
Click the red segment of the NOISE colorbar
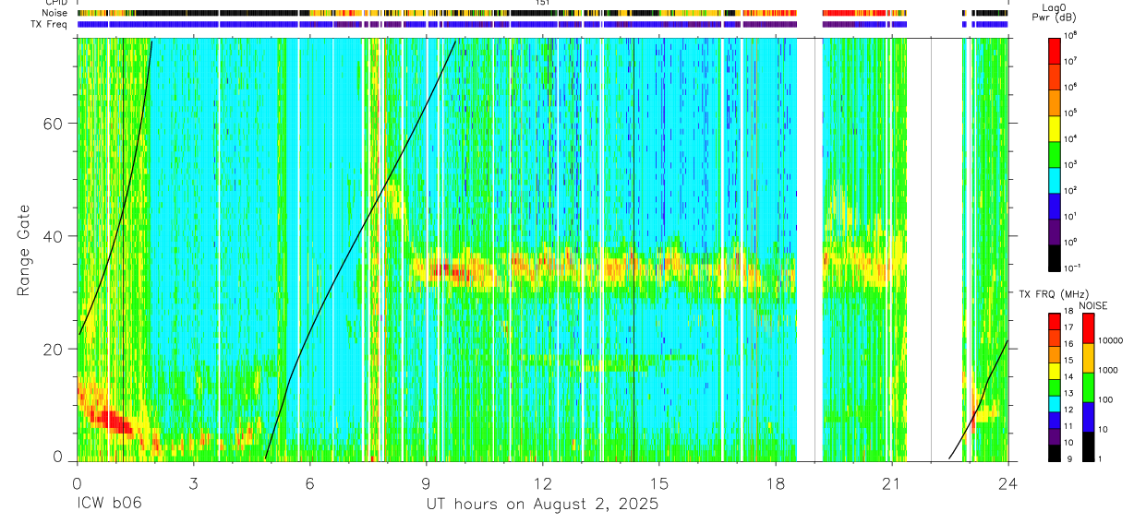(x=1088, y=328)
